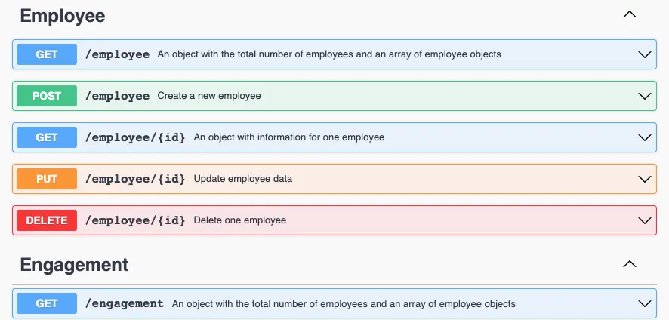Expand the POST /employee operation chevron
This screenshot has height=320, width=669.
644,96
